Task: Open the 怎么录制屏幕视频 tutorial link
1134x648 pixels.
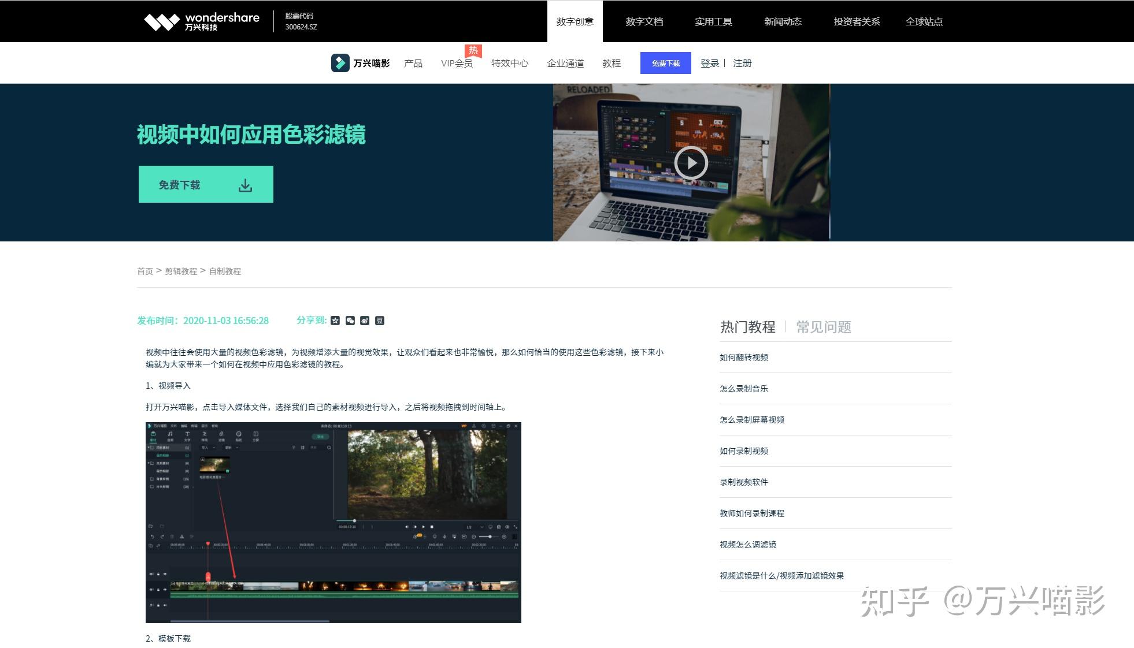Action: pos(752,420)
